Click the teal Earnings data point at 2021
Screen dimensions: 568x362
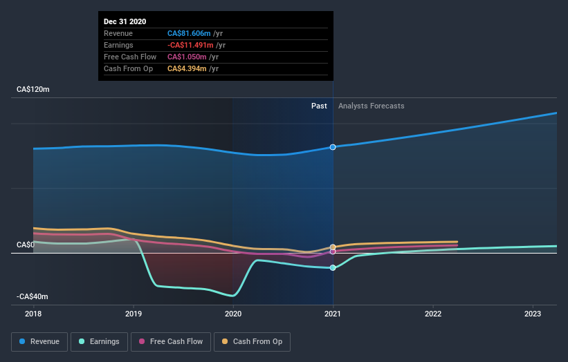click(x=333, y=267)
